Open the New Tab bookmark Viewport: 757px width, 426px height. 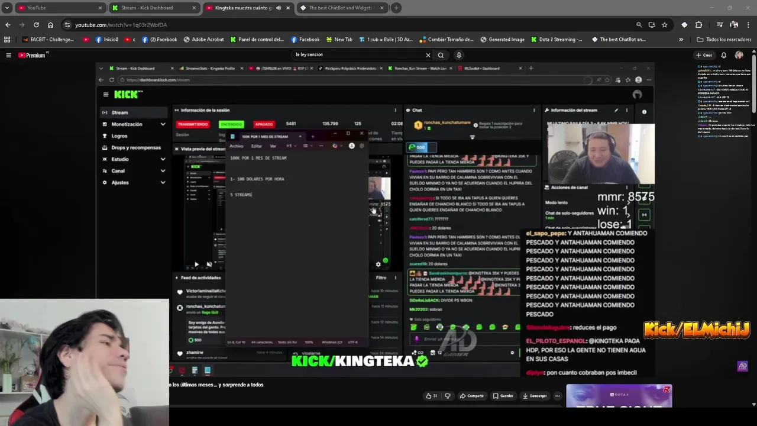pos(338,40)
